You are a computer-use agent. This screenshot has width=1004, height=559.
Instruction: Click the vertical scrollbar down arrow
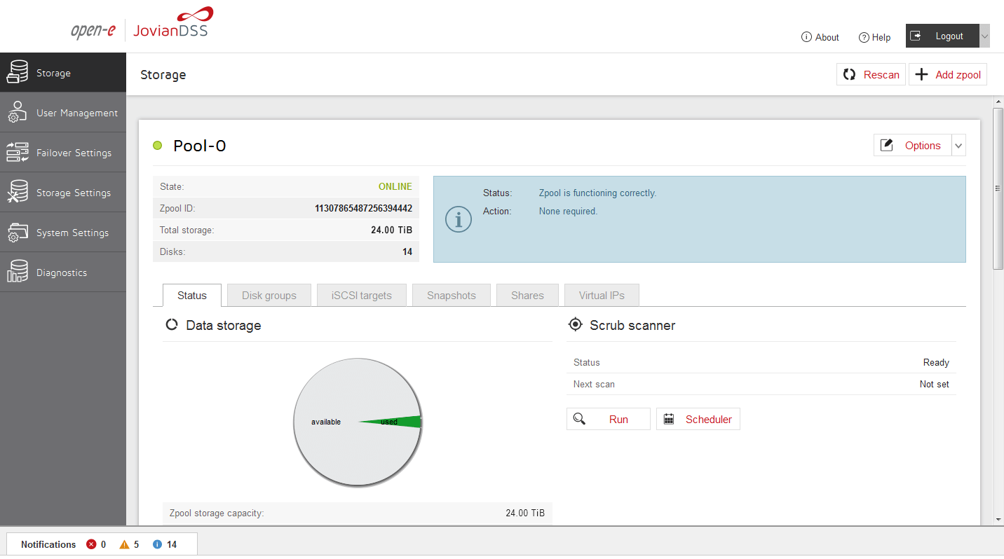point(998,520)
